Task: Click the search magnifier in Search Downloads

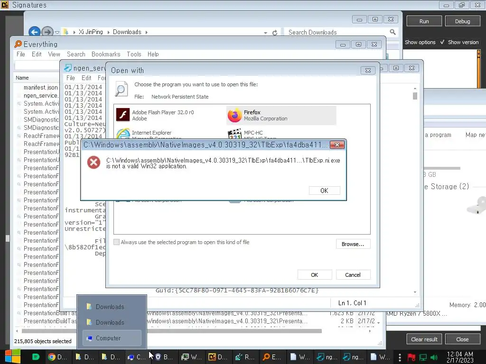Action: 393,32
